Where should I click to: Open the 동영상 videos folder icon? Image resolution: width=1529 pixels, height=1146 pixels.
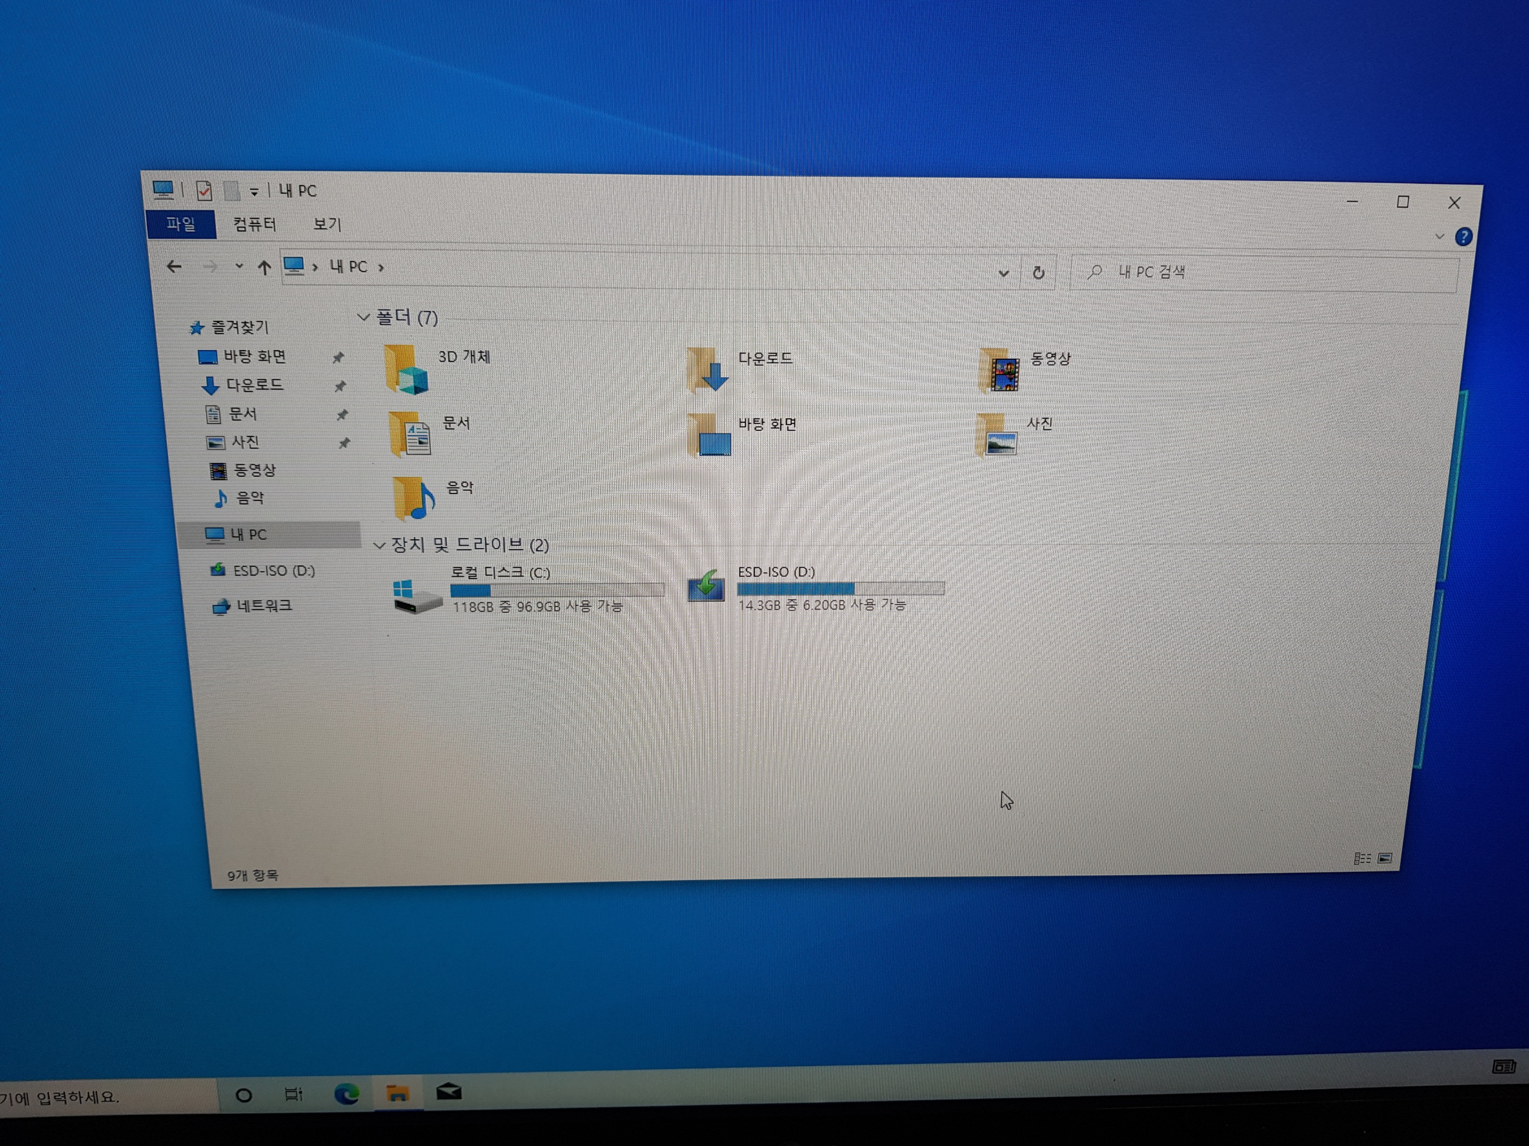point(1000,371)
